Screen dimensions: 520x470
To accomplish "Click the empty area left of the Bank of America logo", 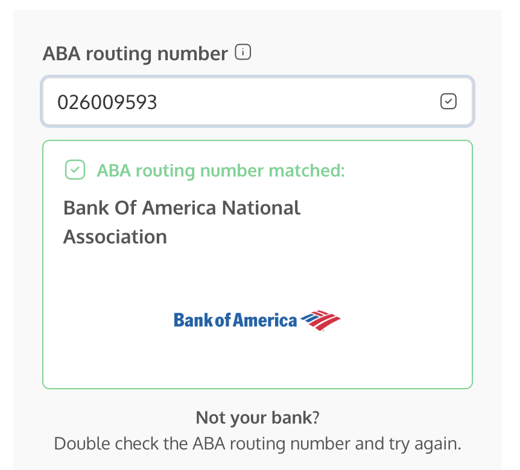I will (x=109, y=320).
